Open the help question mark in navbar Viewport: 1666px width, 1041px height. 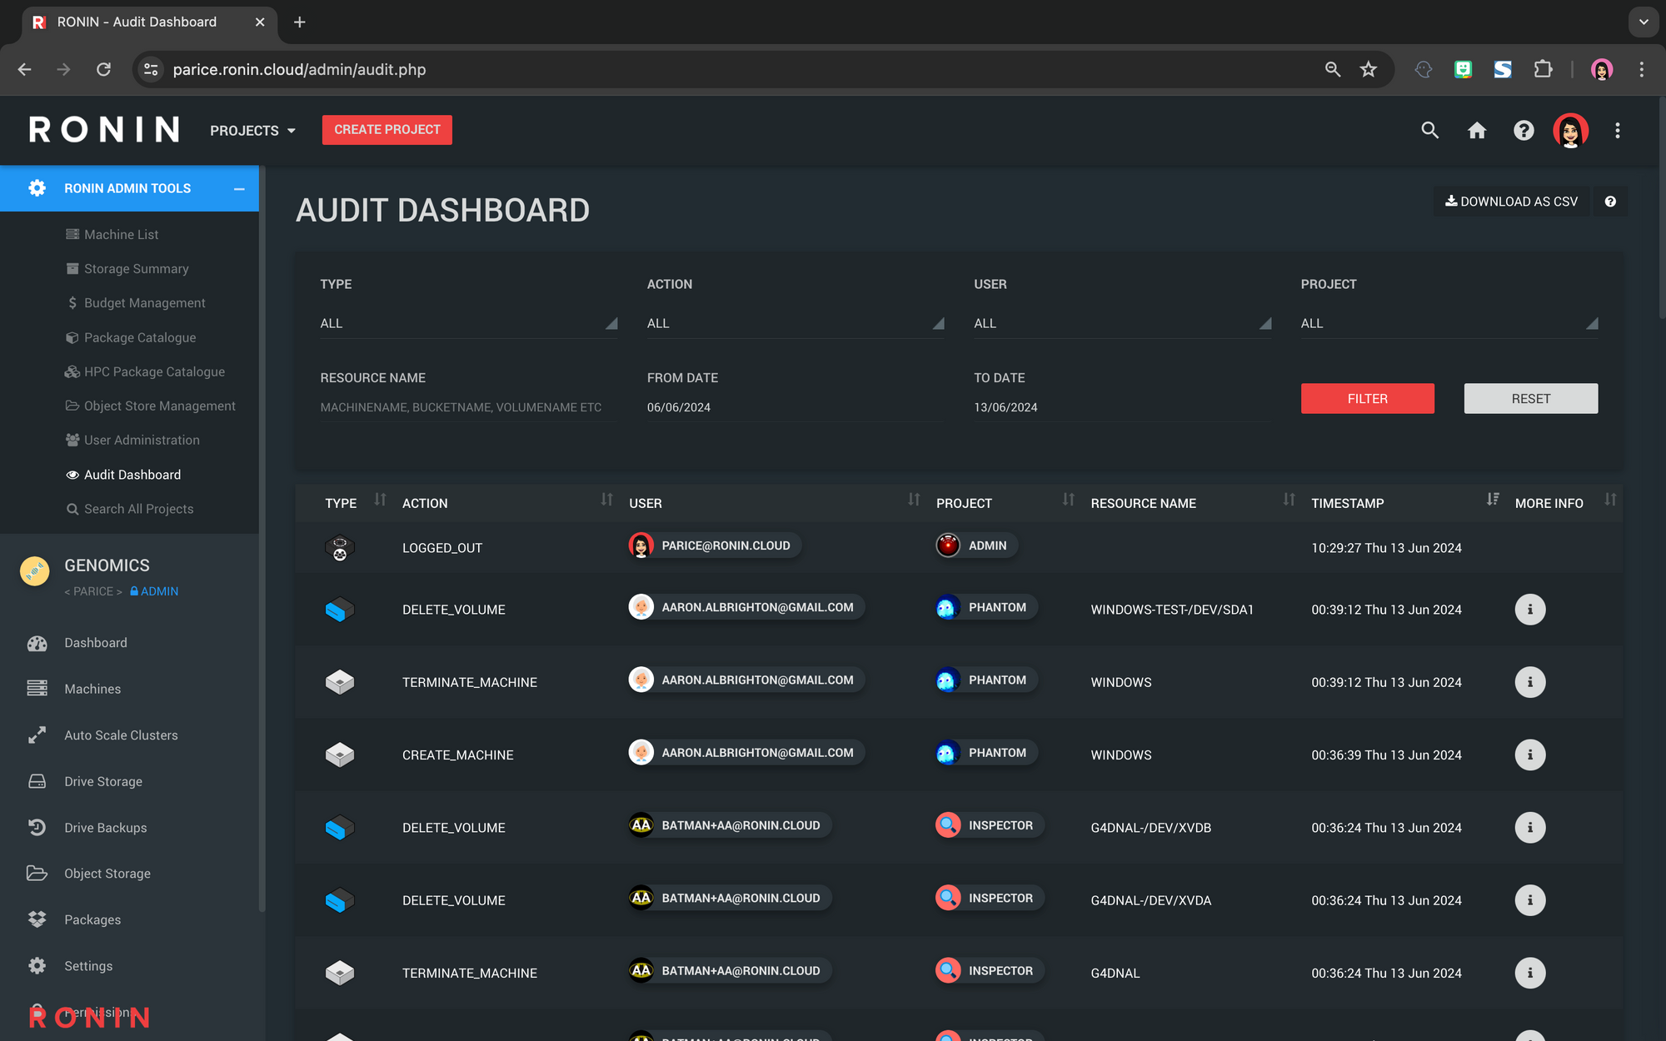[x=1523, y=130]
